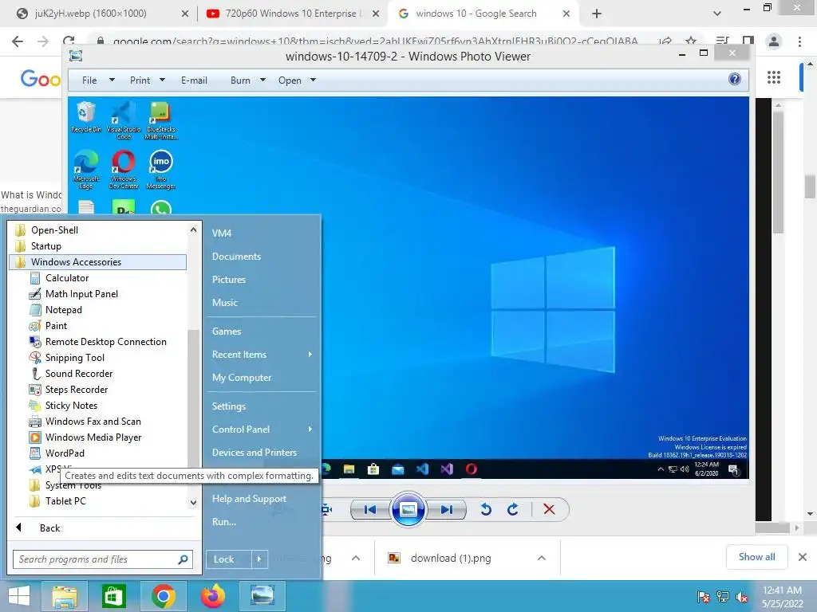Click the programs list scroll down arrow
The height and width of the screenshot is (612, 817).
click(x=193, y=503)
